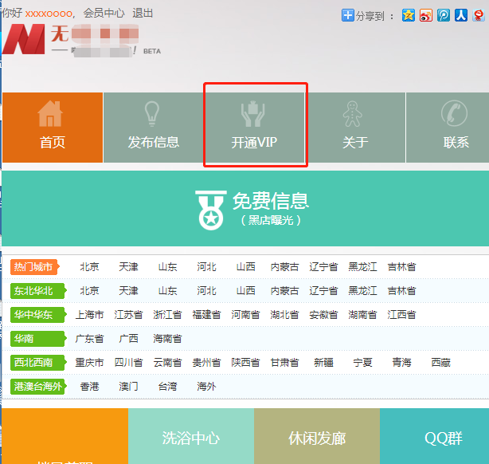Click 退出 logout link

[x=143, y=14]
